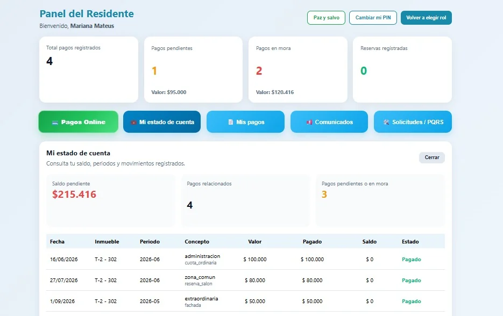Image resolution: width=503 pixels, height=316 pixels.
Task: Click the date 27/07/2026
Action: pyautogui.click(x=64, y=280)
